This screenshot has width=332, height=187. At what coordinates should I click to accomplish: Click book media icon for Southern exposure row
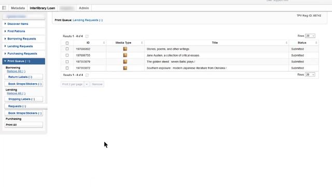[125, 68]
